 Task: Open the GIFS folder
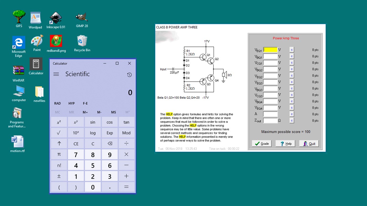click(19, 16)
